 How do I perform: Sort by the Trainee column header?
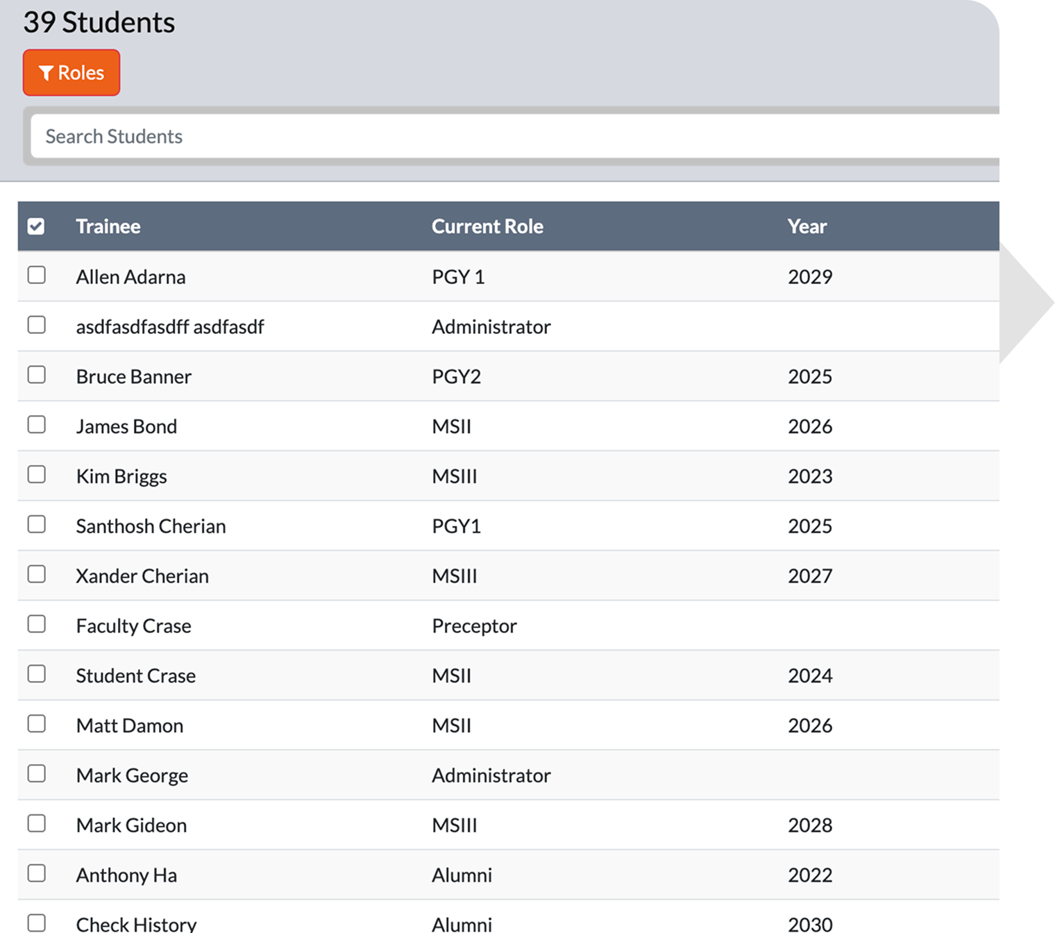108,226
